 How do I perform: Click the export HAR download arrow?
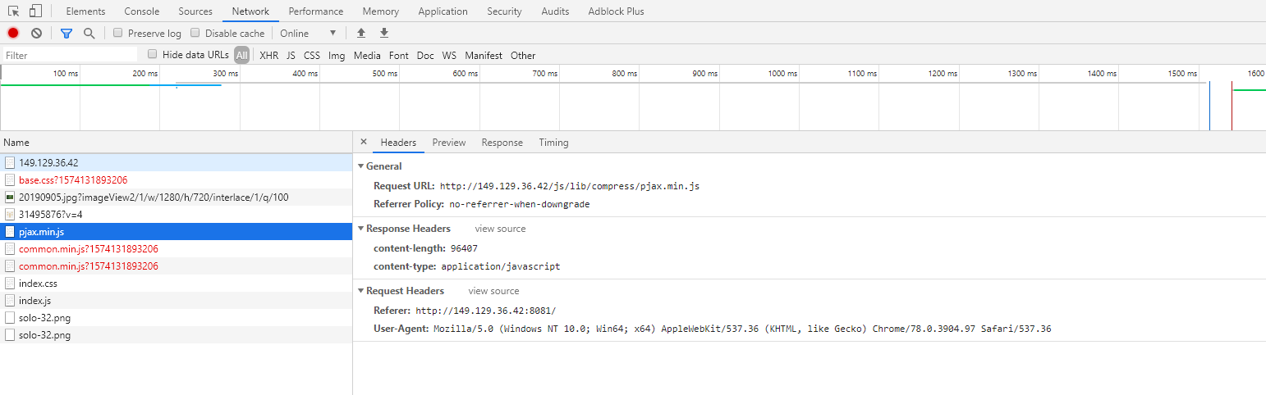pyautogui.click(x=383, y=34)
